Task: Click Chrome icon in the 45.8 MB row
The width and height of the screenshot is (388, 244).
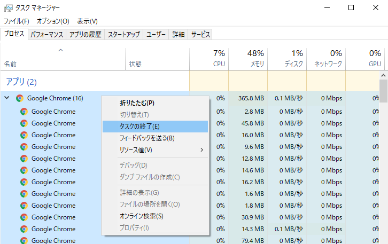Action: click(24, 123)
